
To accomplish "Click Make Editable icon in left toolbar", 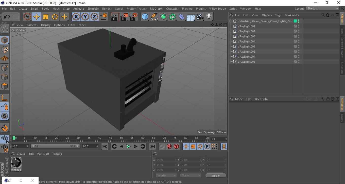I will click(x=5, y=29).
